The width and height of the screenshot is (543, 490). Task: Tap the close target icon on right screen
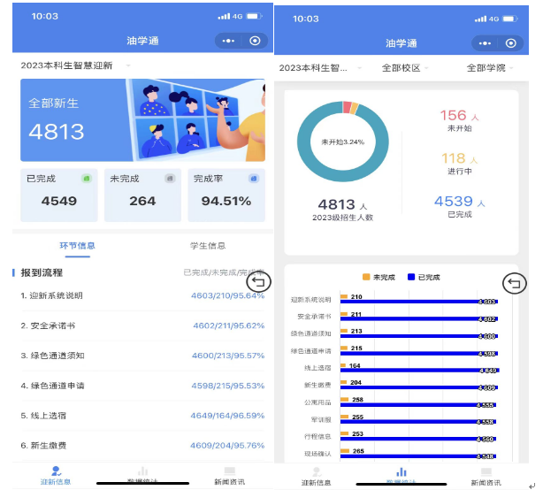tap(510, 43)
